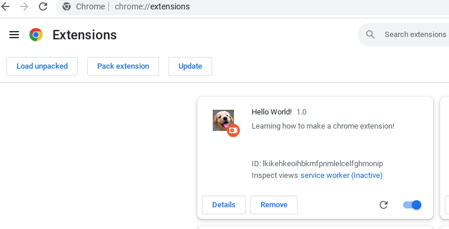This screenshot has width=449, height=229.
Task: Click the Update button
Action: 190,66
